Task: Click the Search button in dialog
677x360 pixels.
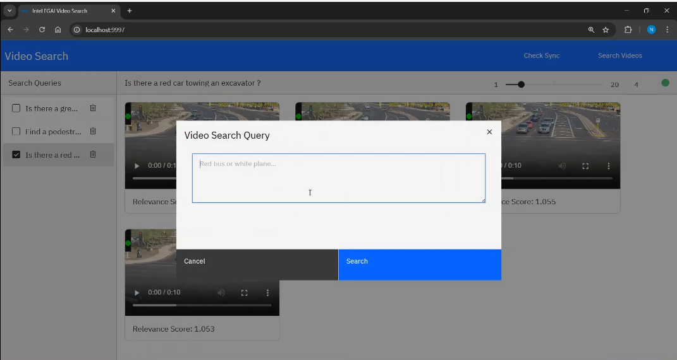Action: pyautogui.click(x=420, y=262)
